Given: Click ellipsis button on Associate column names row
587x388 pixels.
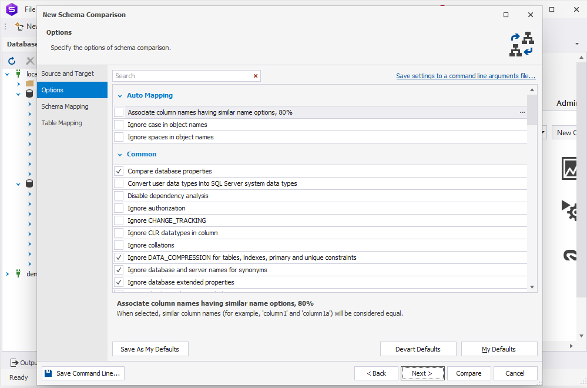Looking at the screenshot, I should pyautogui.click(x=522, y=112).
